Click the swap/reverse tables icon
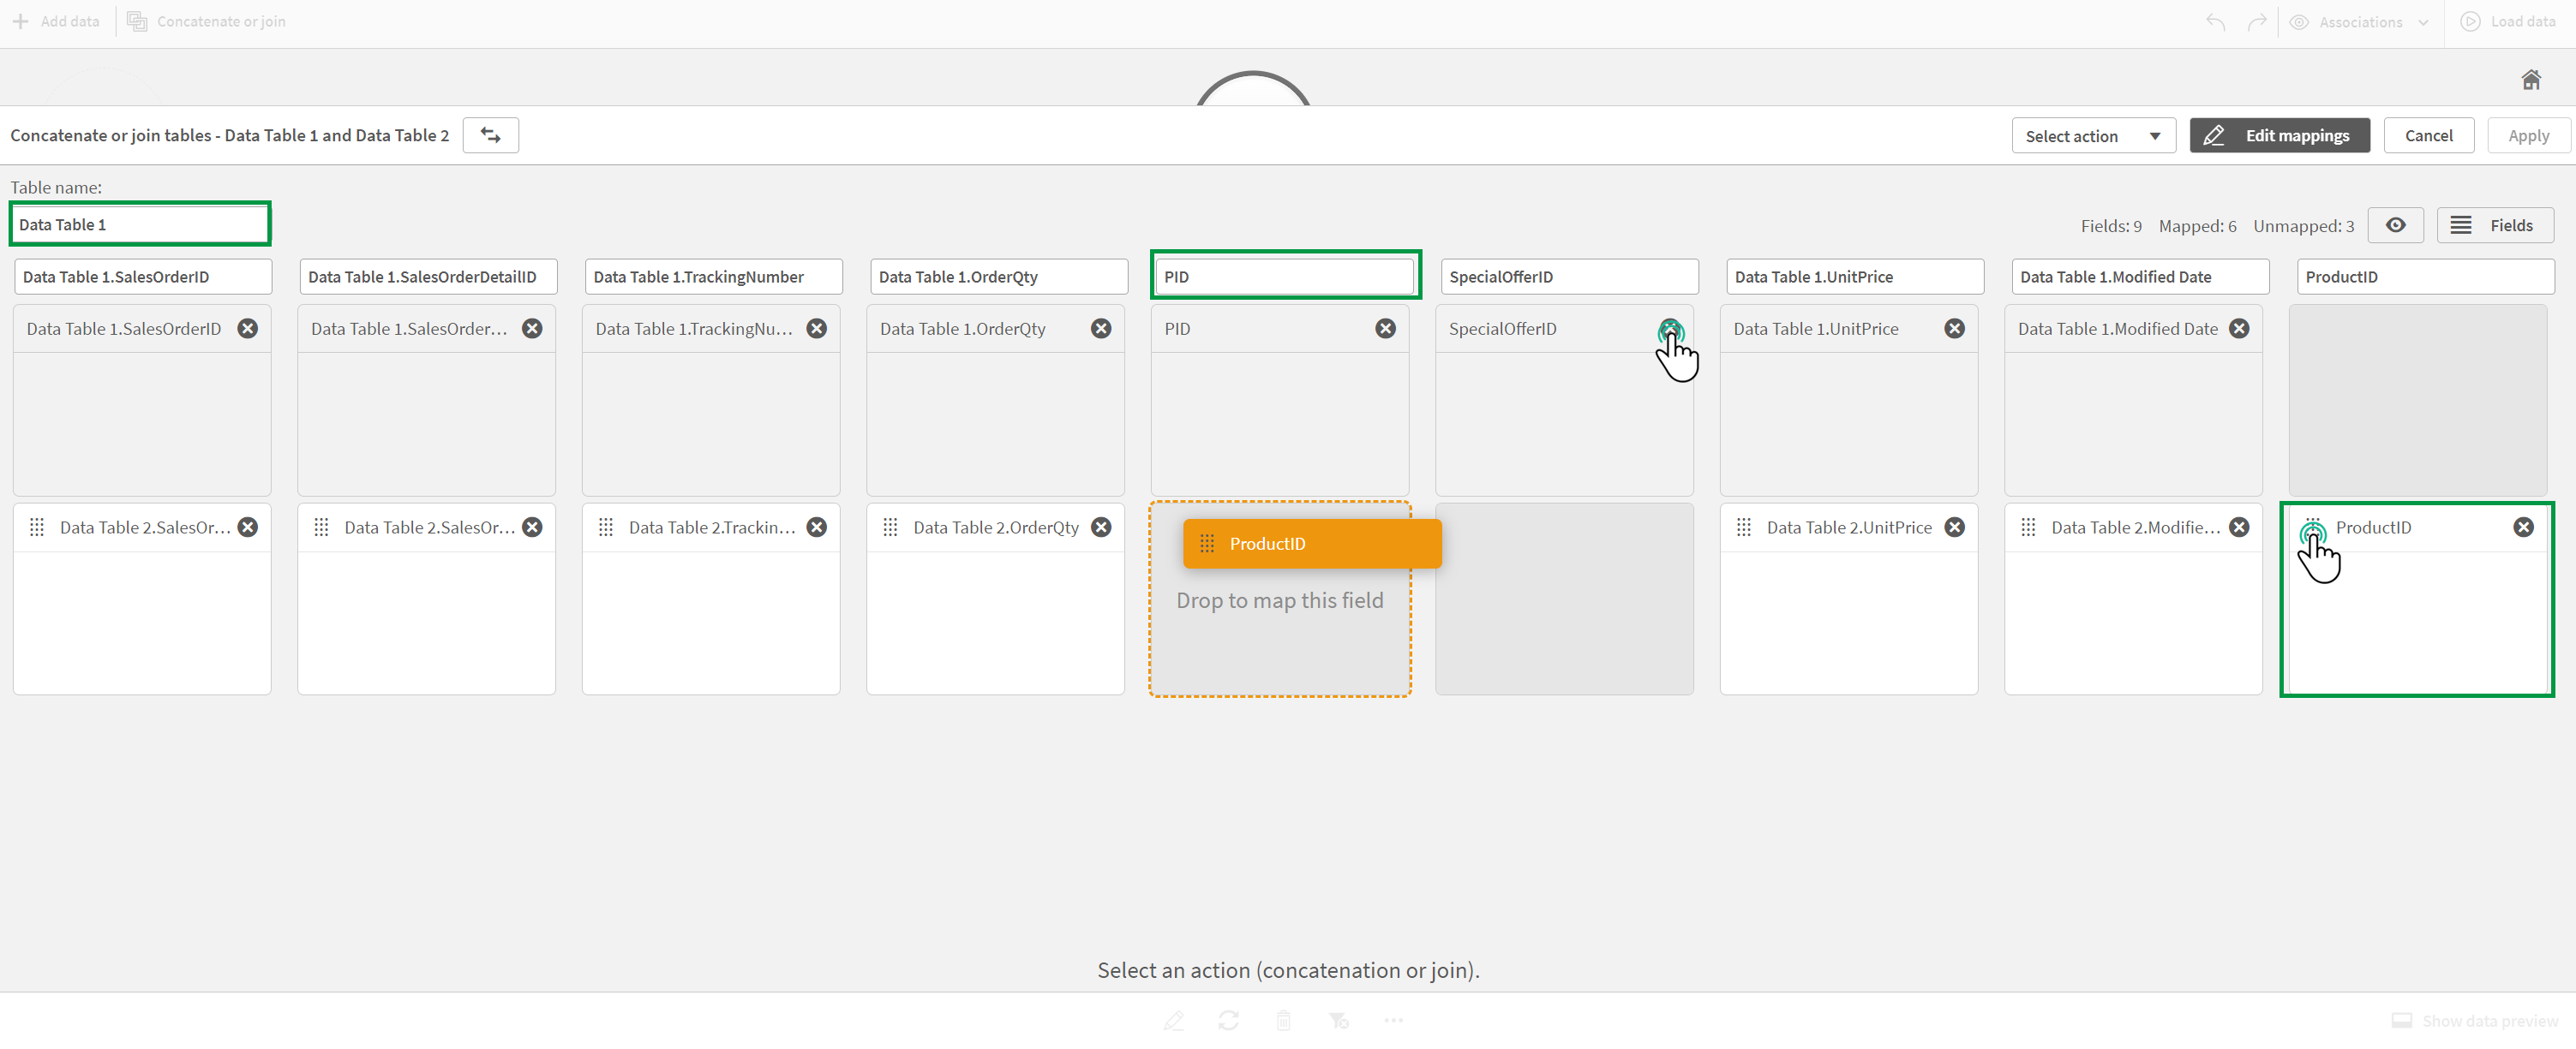2576x1049 pixels. [491, 134]
